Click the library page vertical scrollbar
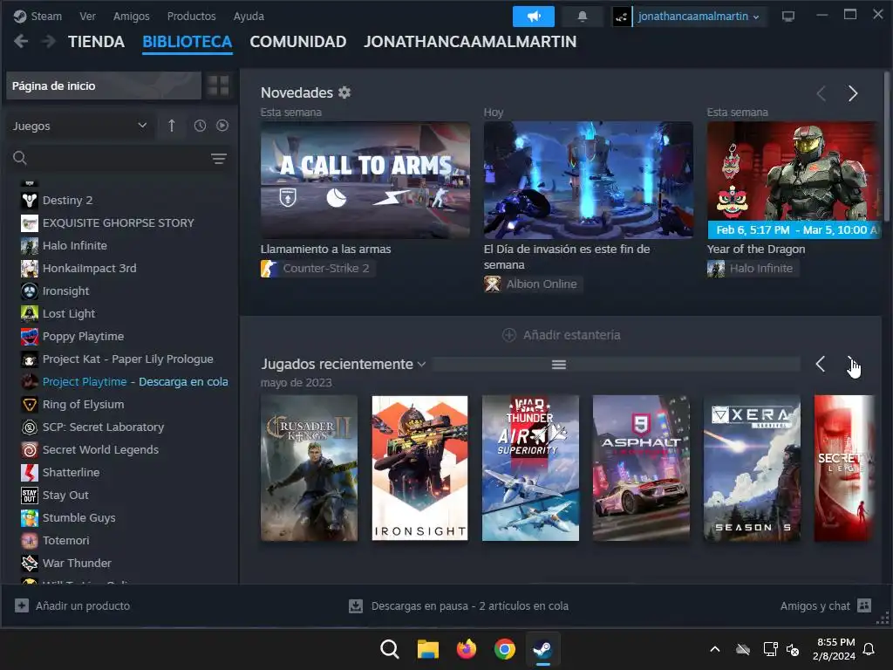The height and width of the screenshot is (670, 893). coord(886,147)
